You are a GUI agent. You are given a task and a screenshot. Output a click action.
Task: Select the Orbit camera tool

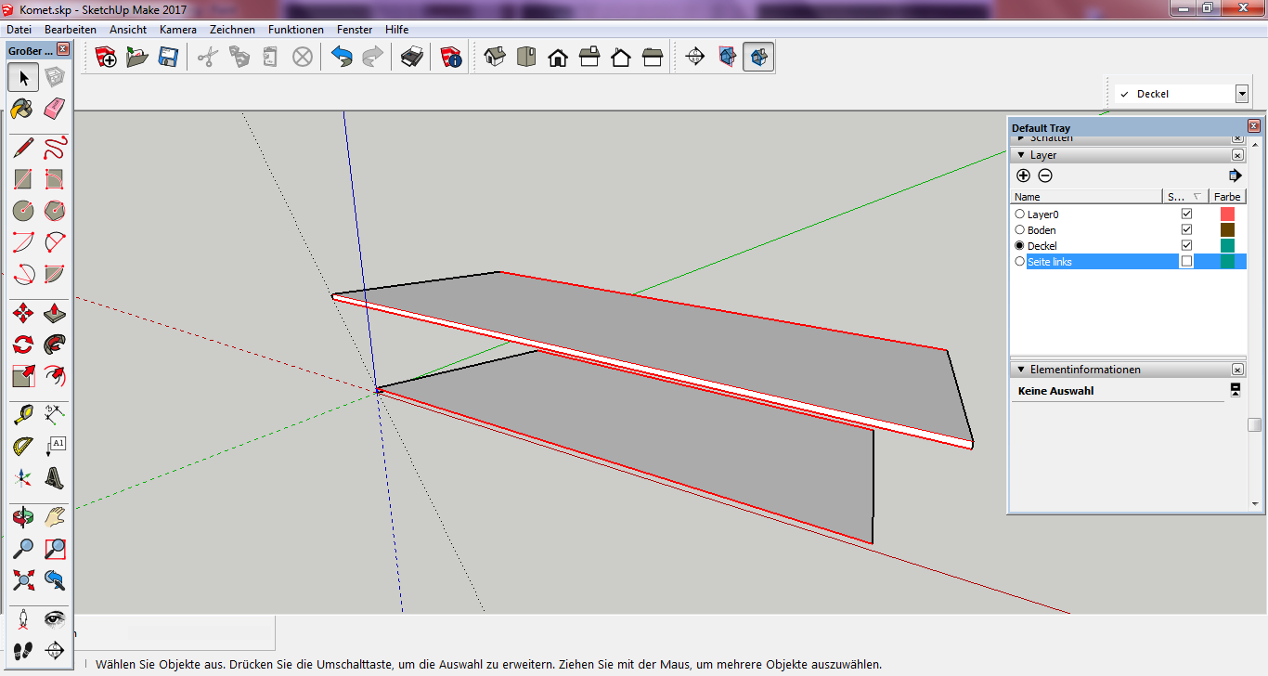pyautogui.click(x=23, y=515)
